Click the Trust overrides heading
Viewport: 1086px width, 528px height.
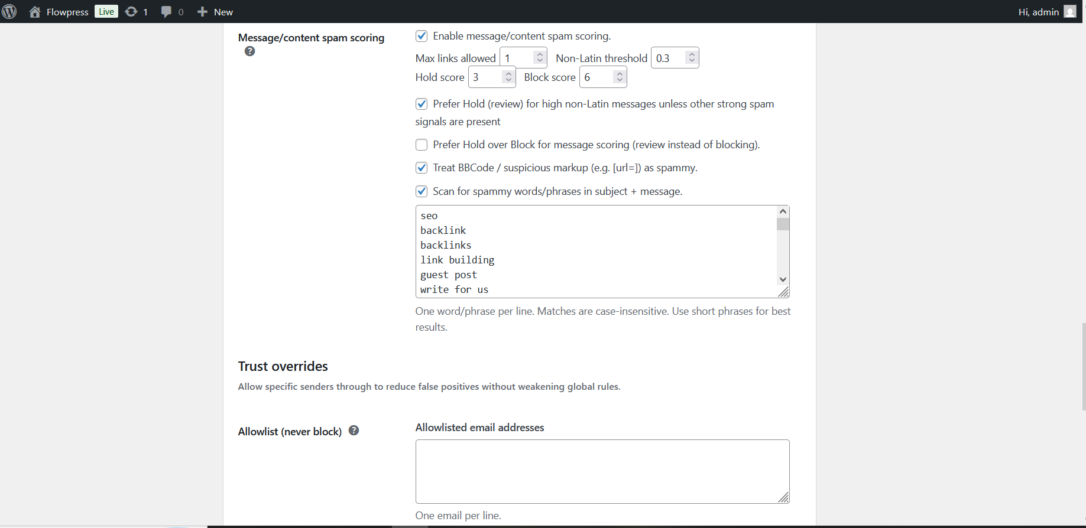click(x=283, y=366)
